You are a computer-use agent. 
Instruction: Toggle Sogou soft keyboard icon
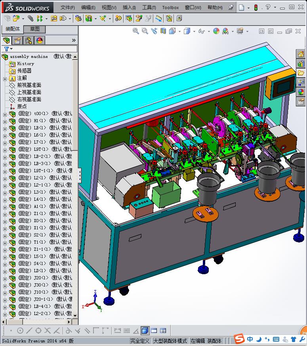coord(276,339)
